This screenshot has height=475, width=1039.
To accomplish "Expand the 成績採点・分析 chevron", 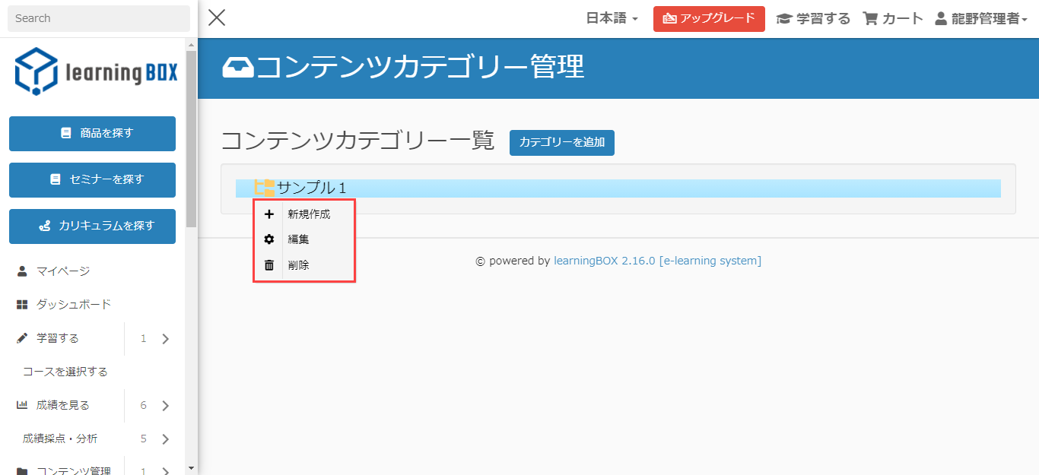I will 166,439.
